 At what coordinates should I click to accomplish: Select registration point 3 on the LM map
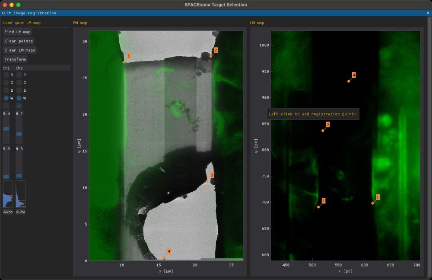(x=323, y=131)
